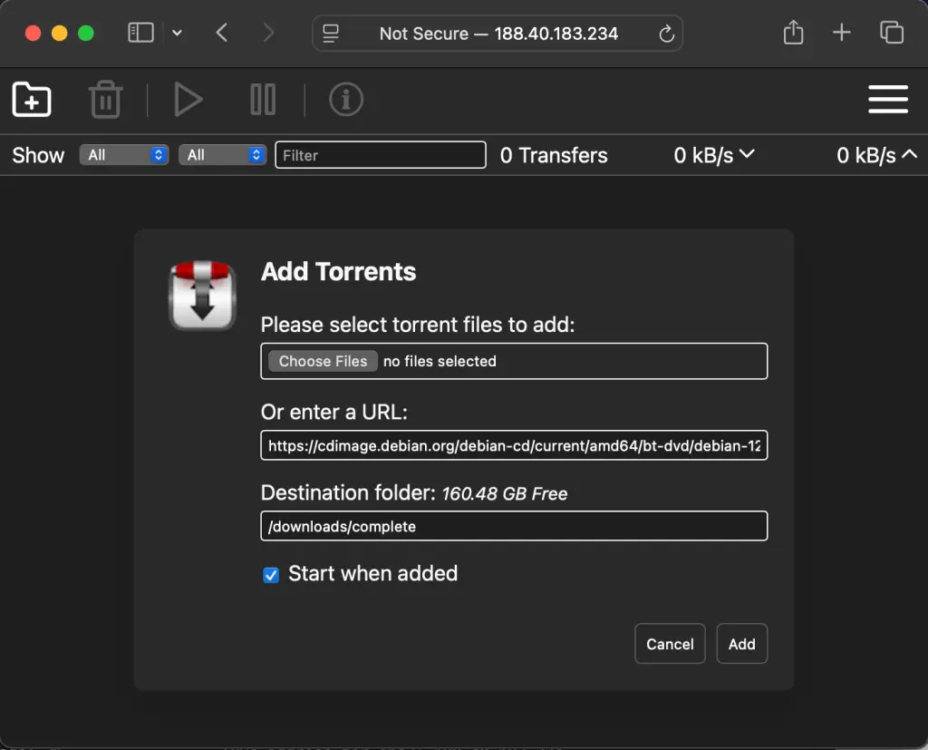
Task: Enable the Start when added checkbox
Action: coord(270,574)
